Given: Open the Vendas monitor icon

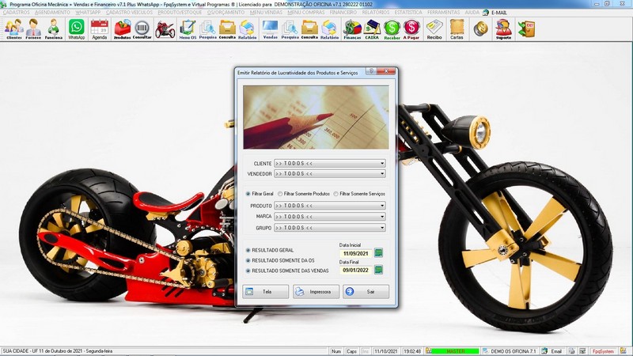Looking at the screenshot, I should tap(270, 29).
